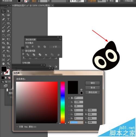This screenshot has width=136, height=137.
Task: Select the Type tool
Action: [8, 19]
